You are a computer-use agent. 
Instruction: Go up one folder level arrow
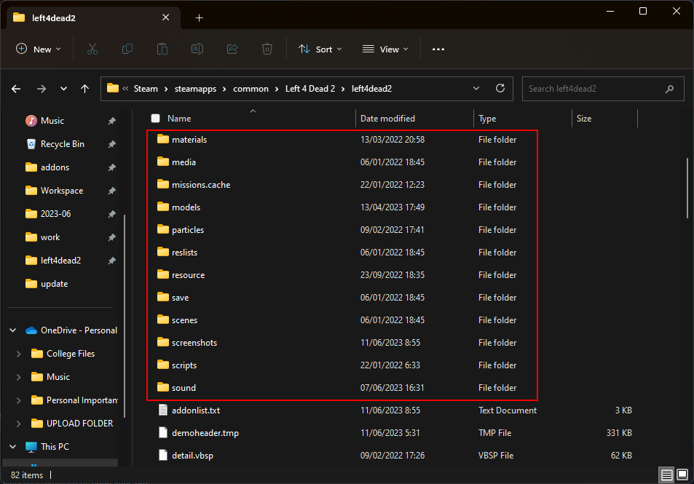[x=84, y=89]
